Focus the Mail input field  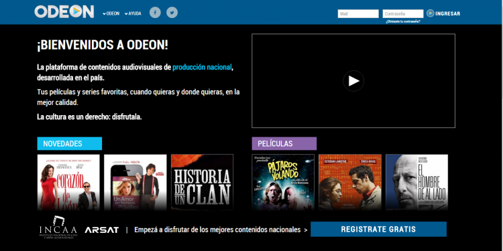pyautogui.click(x=358, y=14)
